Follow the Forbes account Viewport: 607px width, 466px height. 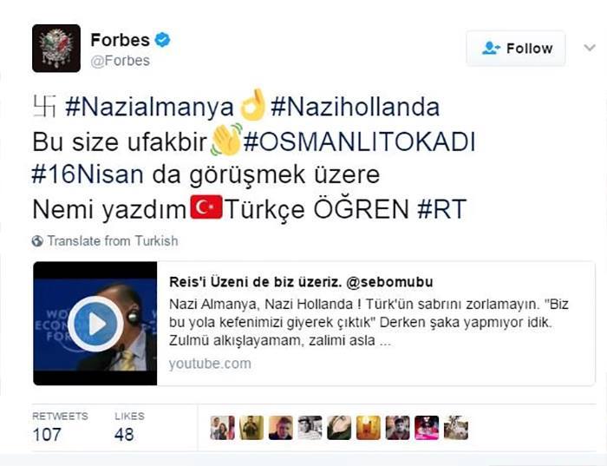pyautogui.click(x=516, y=49)
